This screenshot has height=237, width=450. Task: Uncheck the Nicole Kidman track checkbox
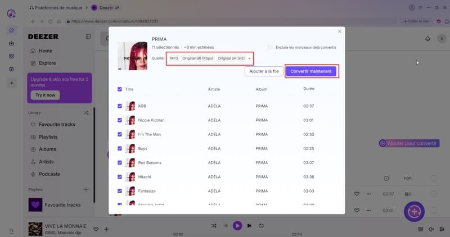(x=120, y=120)
